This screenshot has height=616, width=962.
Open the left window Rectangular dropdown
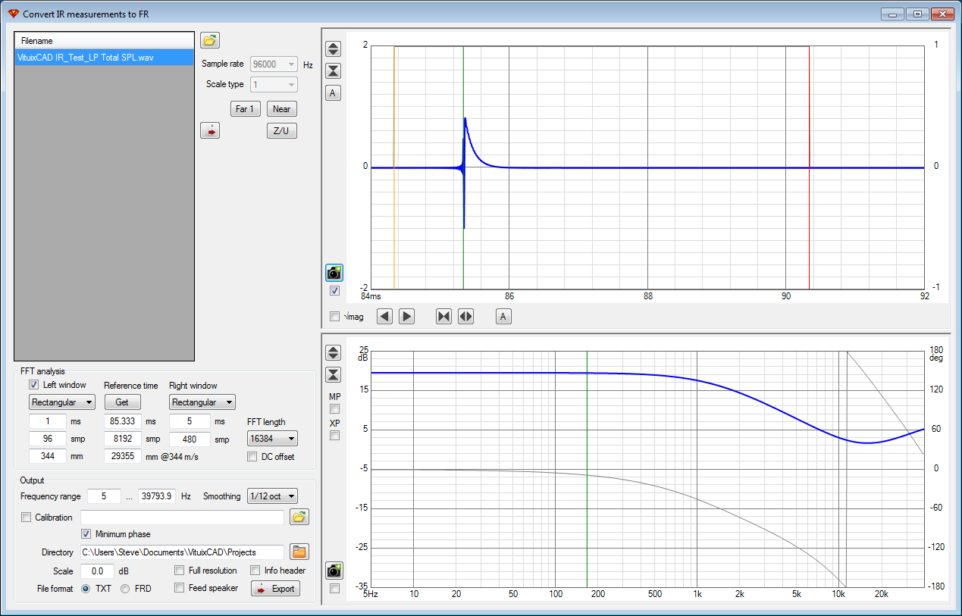tap(62, 402)
